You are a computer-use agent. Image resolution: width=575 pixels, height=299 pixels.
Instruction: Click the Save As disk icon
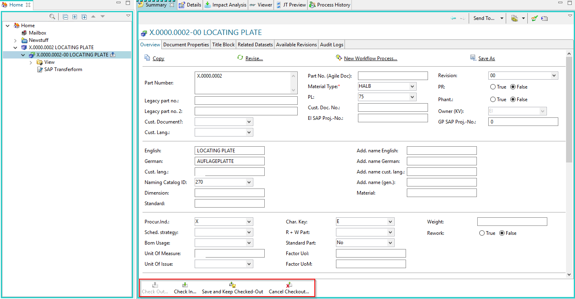(x=473, y=58)
